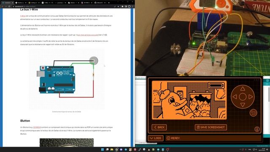Click the Arduino wiring schematic image

coord(67,79)
